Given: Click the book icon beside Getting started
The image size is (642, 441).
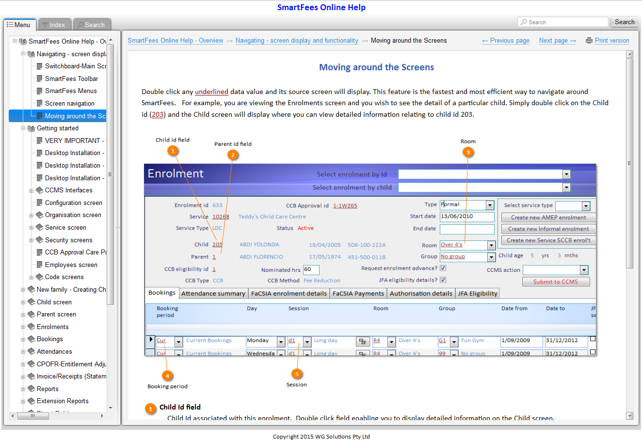Looking at the screenshot, I should [31, 128].
